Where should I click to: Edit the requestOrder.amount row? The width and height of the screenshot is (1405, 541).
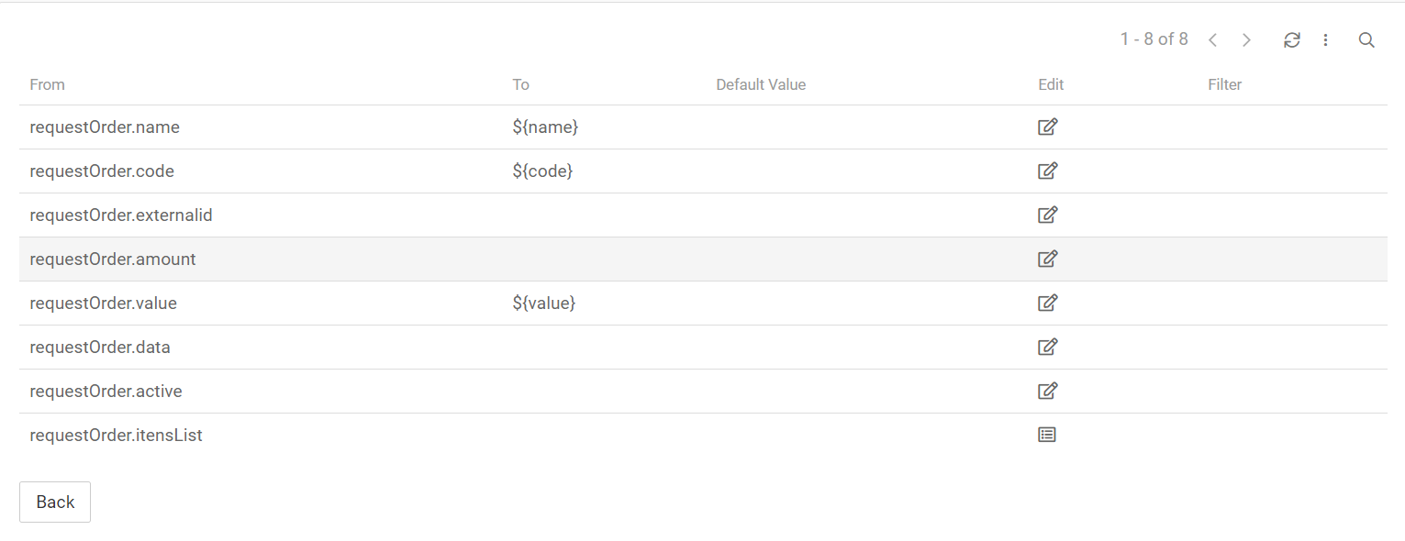click(x=1047, y=259)
